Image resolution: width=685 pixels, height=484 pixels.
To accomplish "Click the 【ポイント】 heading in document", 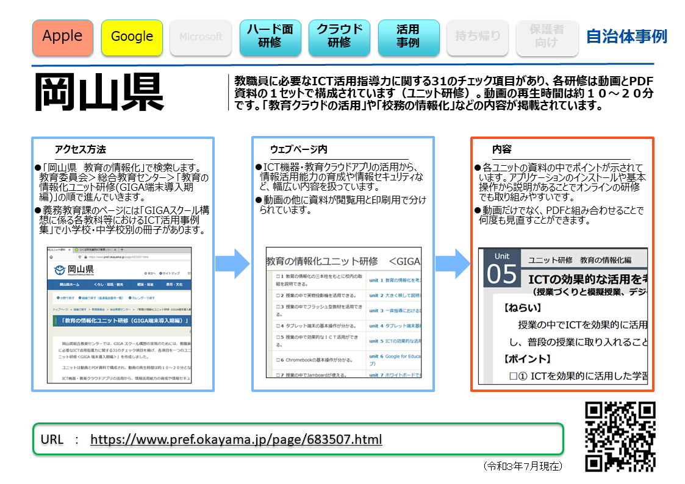I will (x=527, y=359).
